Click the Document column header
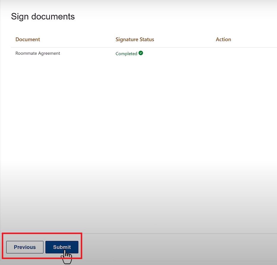Screen dimensions: 277x265 (28, 40)
